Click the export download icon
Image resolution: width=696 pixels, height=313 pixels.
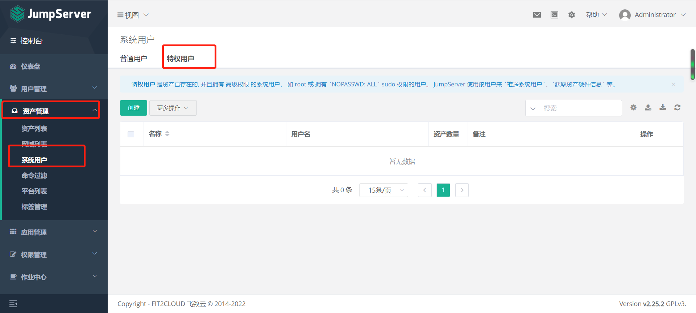point(663,107)
